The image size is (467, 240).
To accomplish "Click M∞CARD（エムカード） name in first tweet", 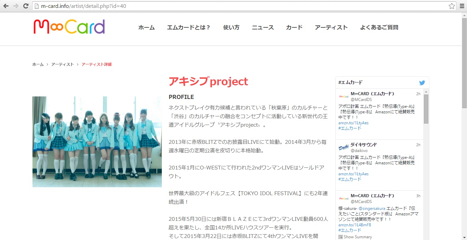I will click(373, 94).
